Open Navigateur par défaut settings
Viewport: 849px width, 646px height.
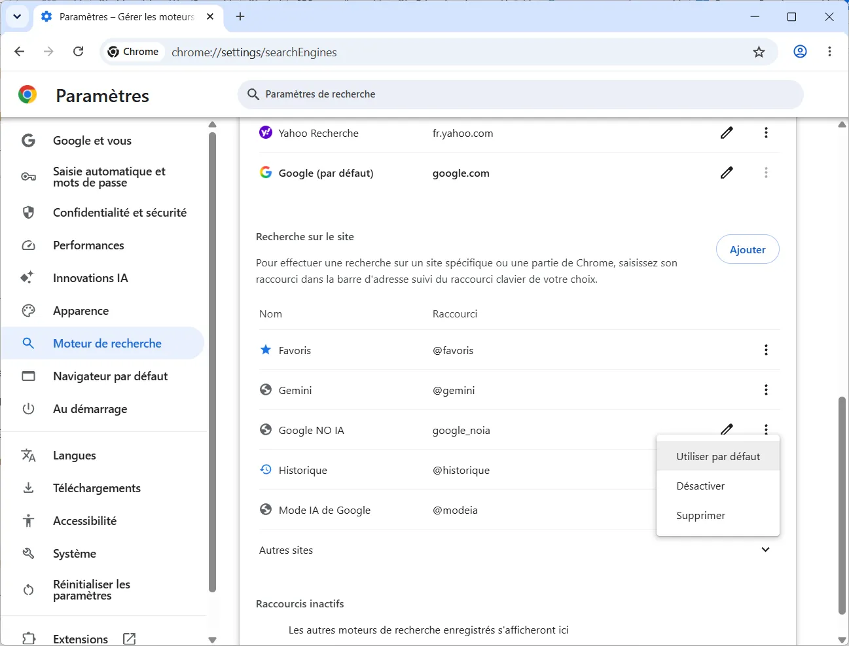click(110, 376)
